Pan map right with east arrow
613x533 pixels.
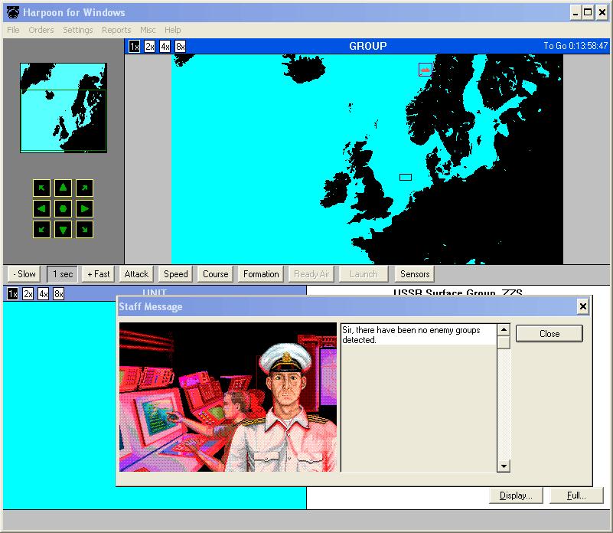(x=84, y=208)
